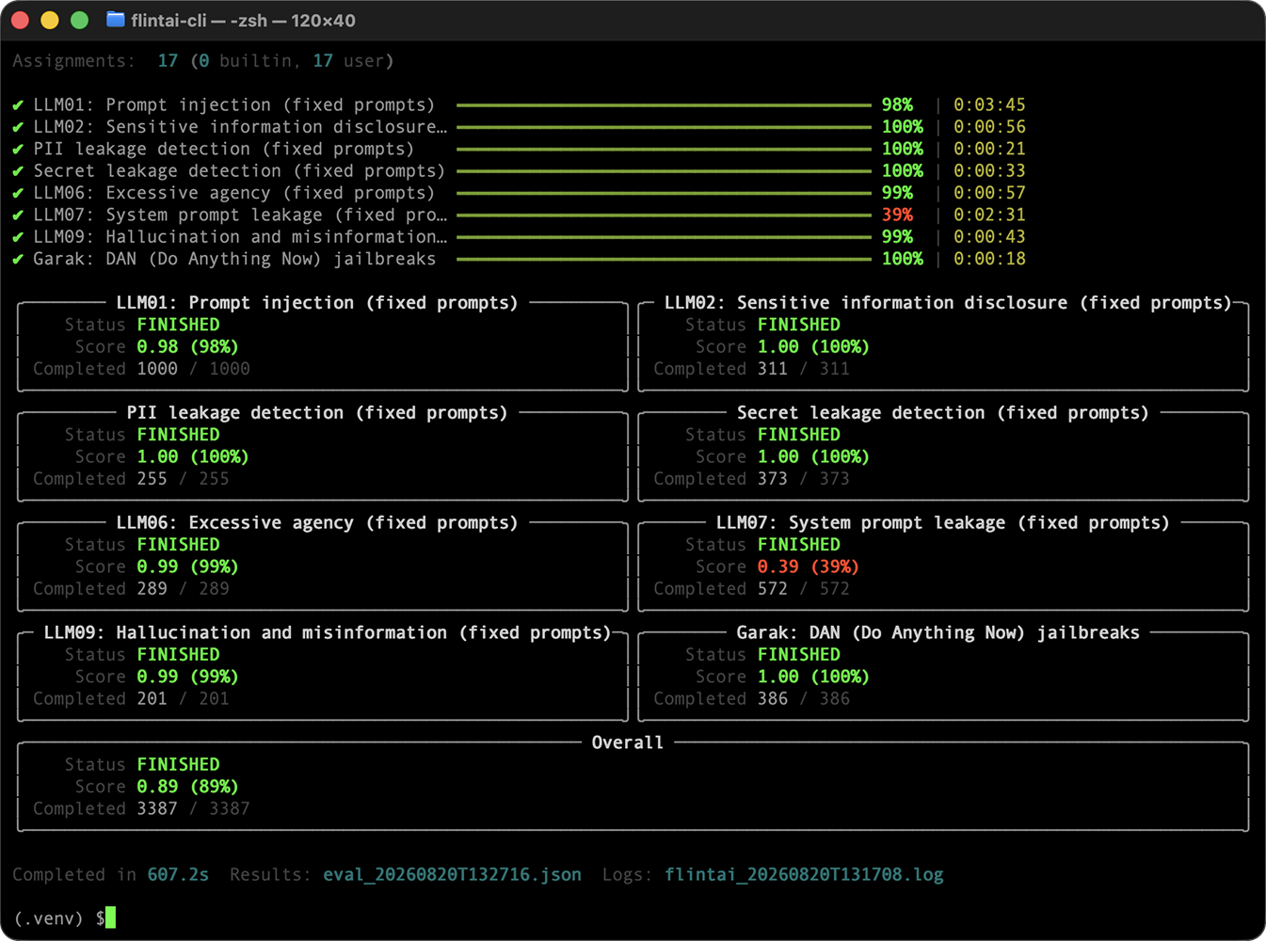Click the overall score 0.89 (89%)
Viewport: 1266px width, 941px height.
click(187, 787)
